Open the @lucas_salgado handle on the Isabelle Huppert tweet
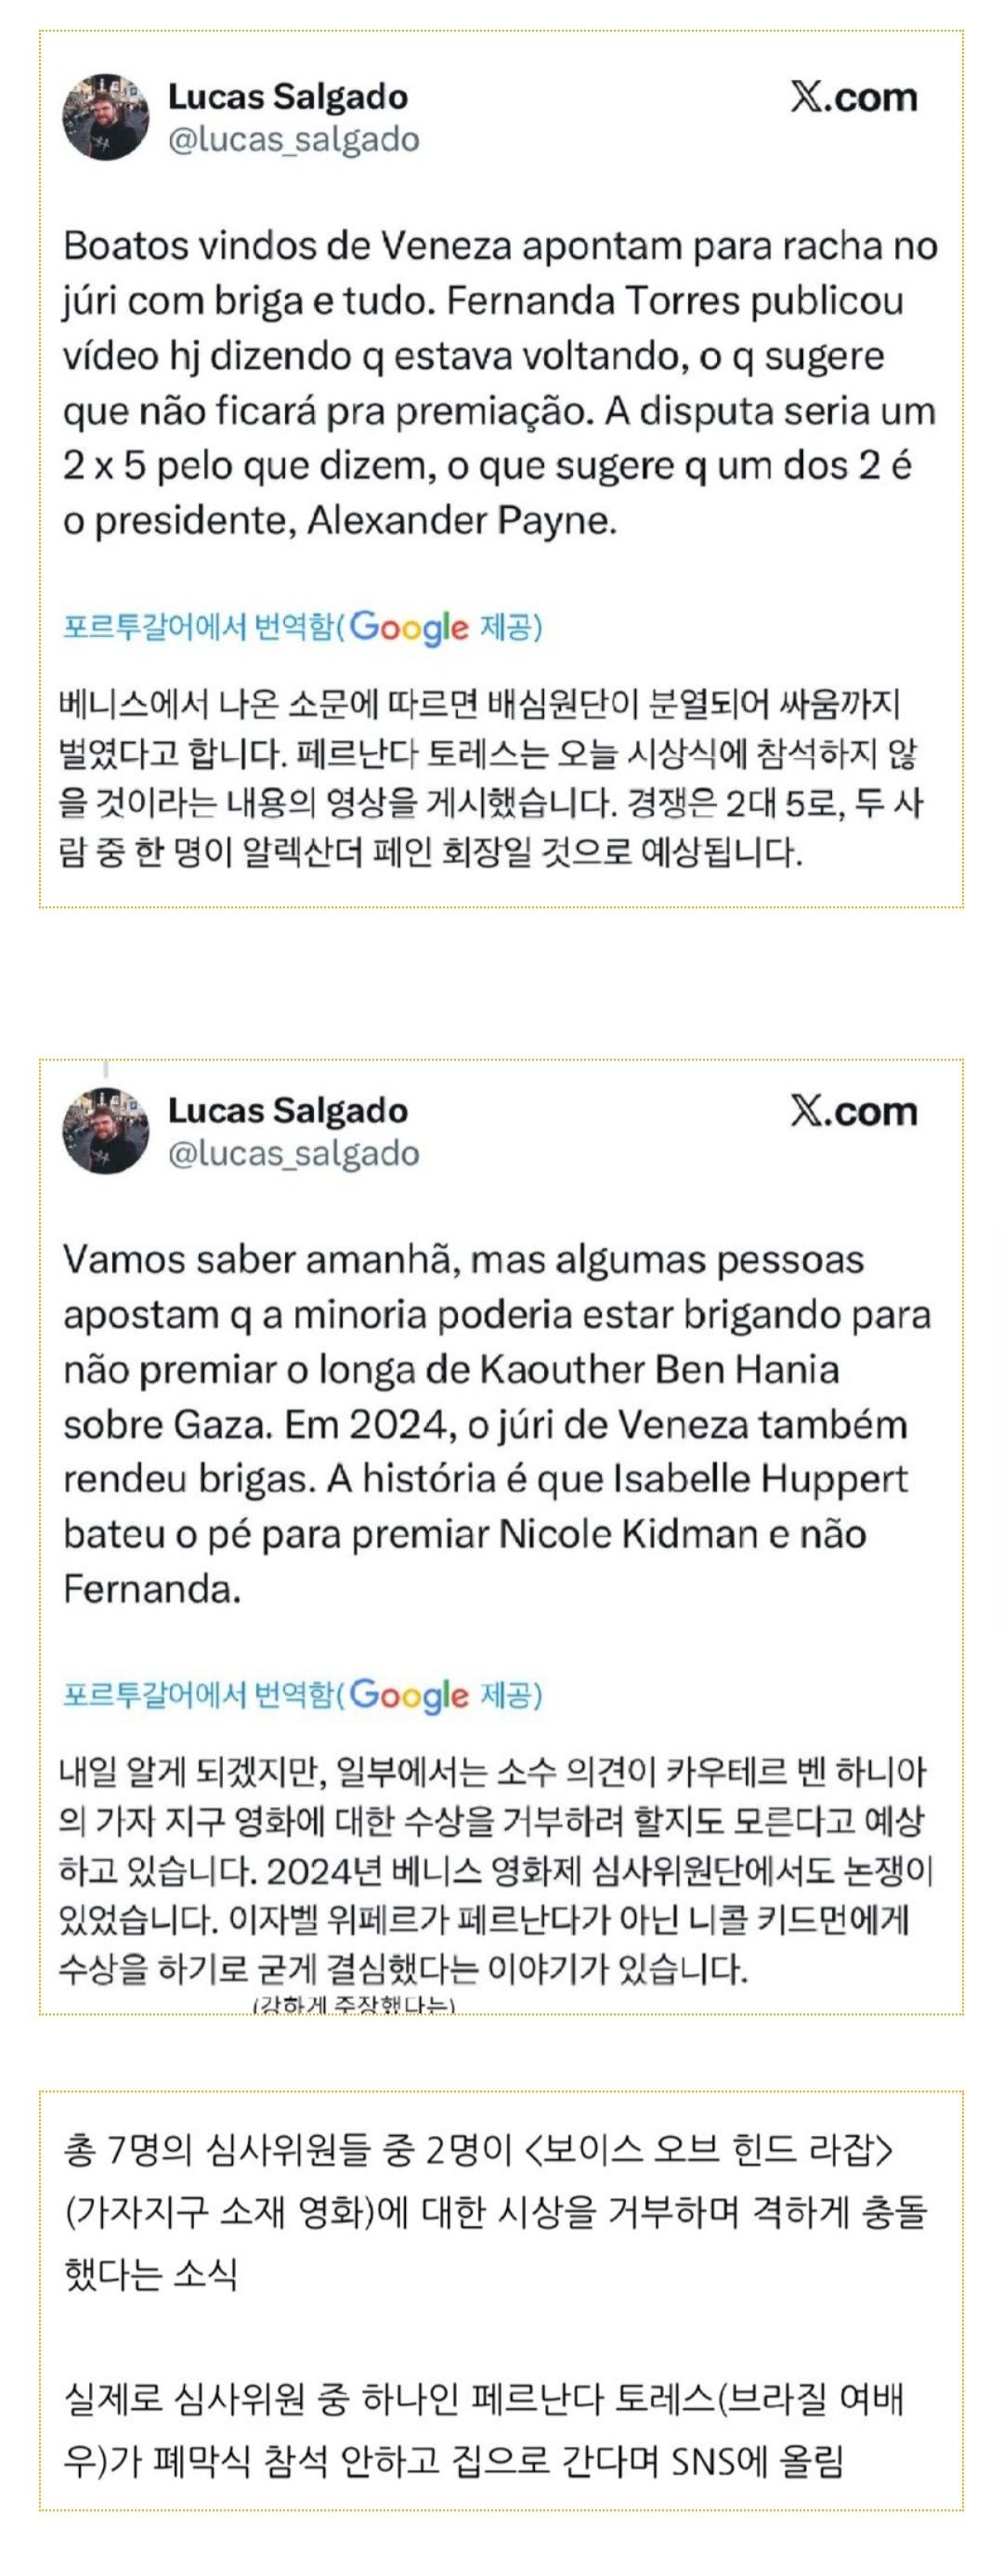This screenshot has height=2576, width=1003. tap(293, 1154)
